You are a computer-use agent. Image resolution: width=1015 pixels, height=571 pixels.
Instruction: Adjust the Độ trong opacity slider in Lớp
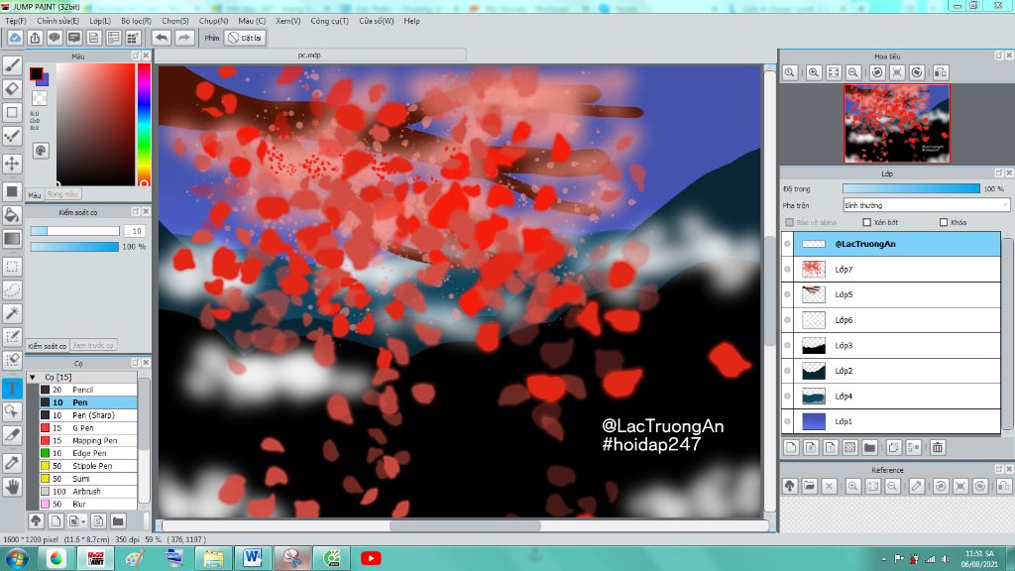[x=911, y=188]
